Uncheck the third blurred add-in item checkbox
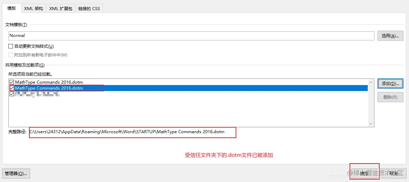Image resolution: width=409 pixels, height=182 pixels. point(12,94)
